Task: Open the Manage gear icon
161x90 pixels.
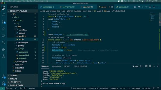Action: pyautogui.click(x=3, y=83)
